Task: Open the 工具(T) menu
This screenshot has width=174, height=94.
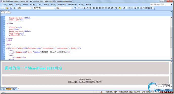Action: (x=39, y=5)
